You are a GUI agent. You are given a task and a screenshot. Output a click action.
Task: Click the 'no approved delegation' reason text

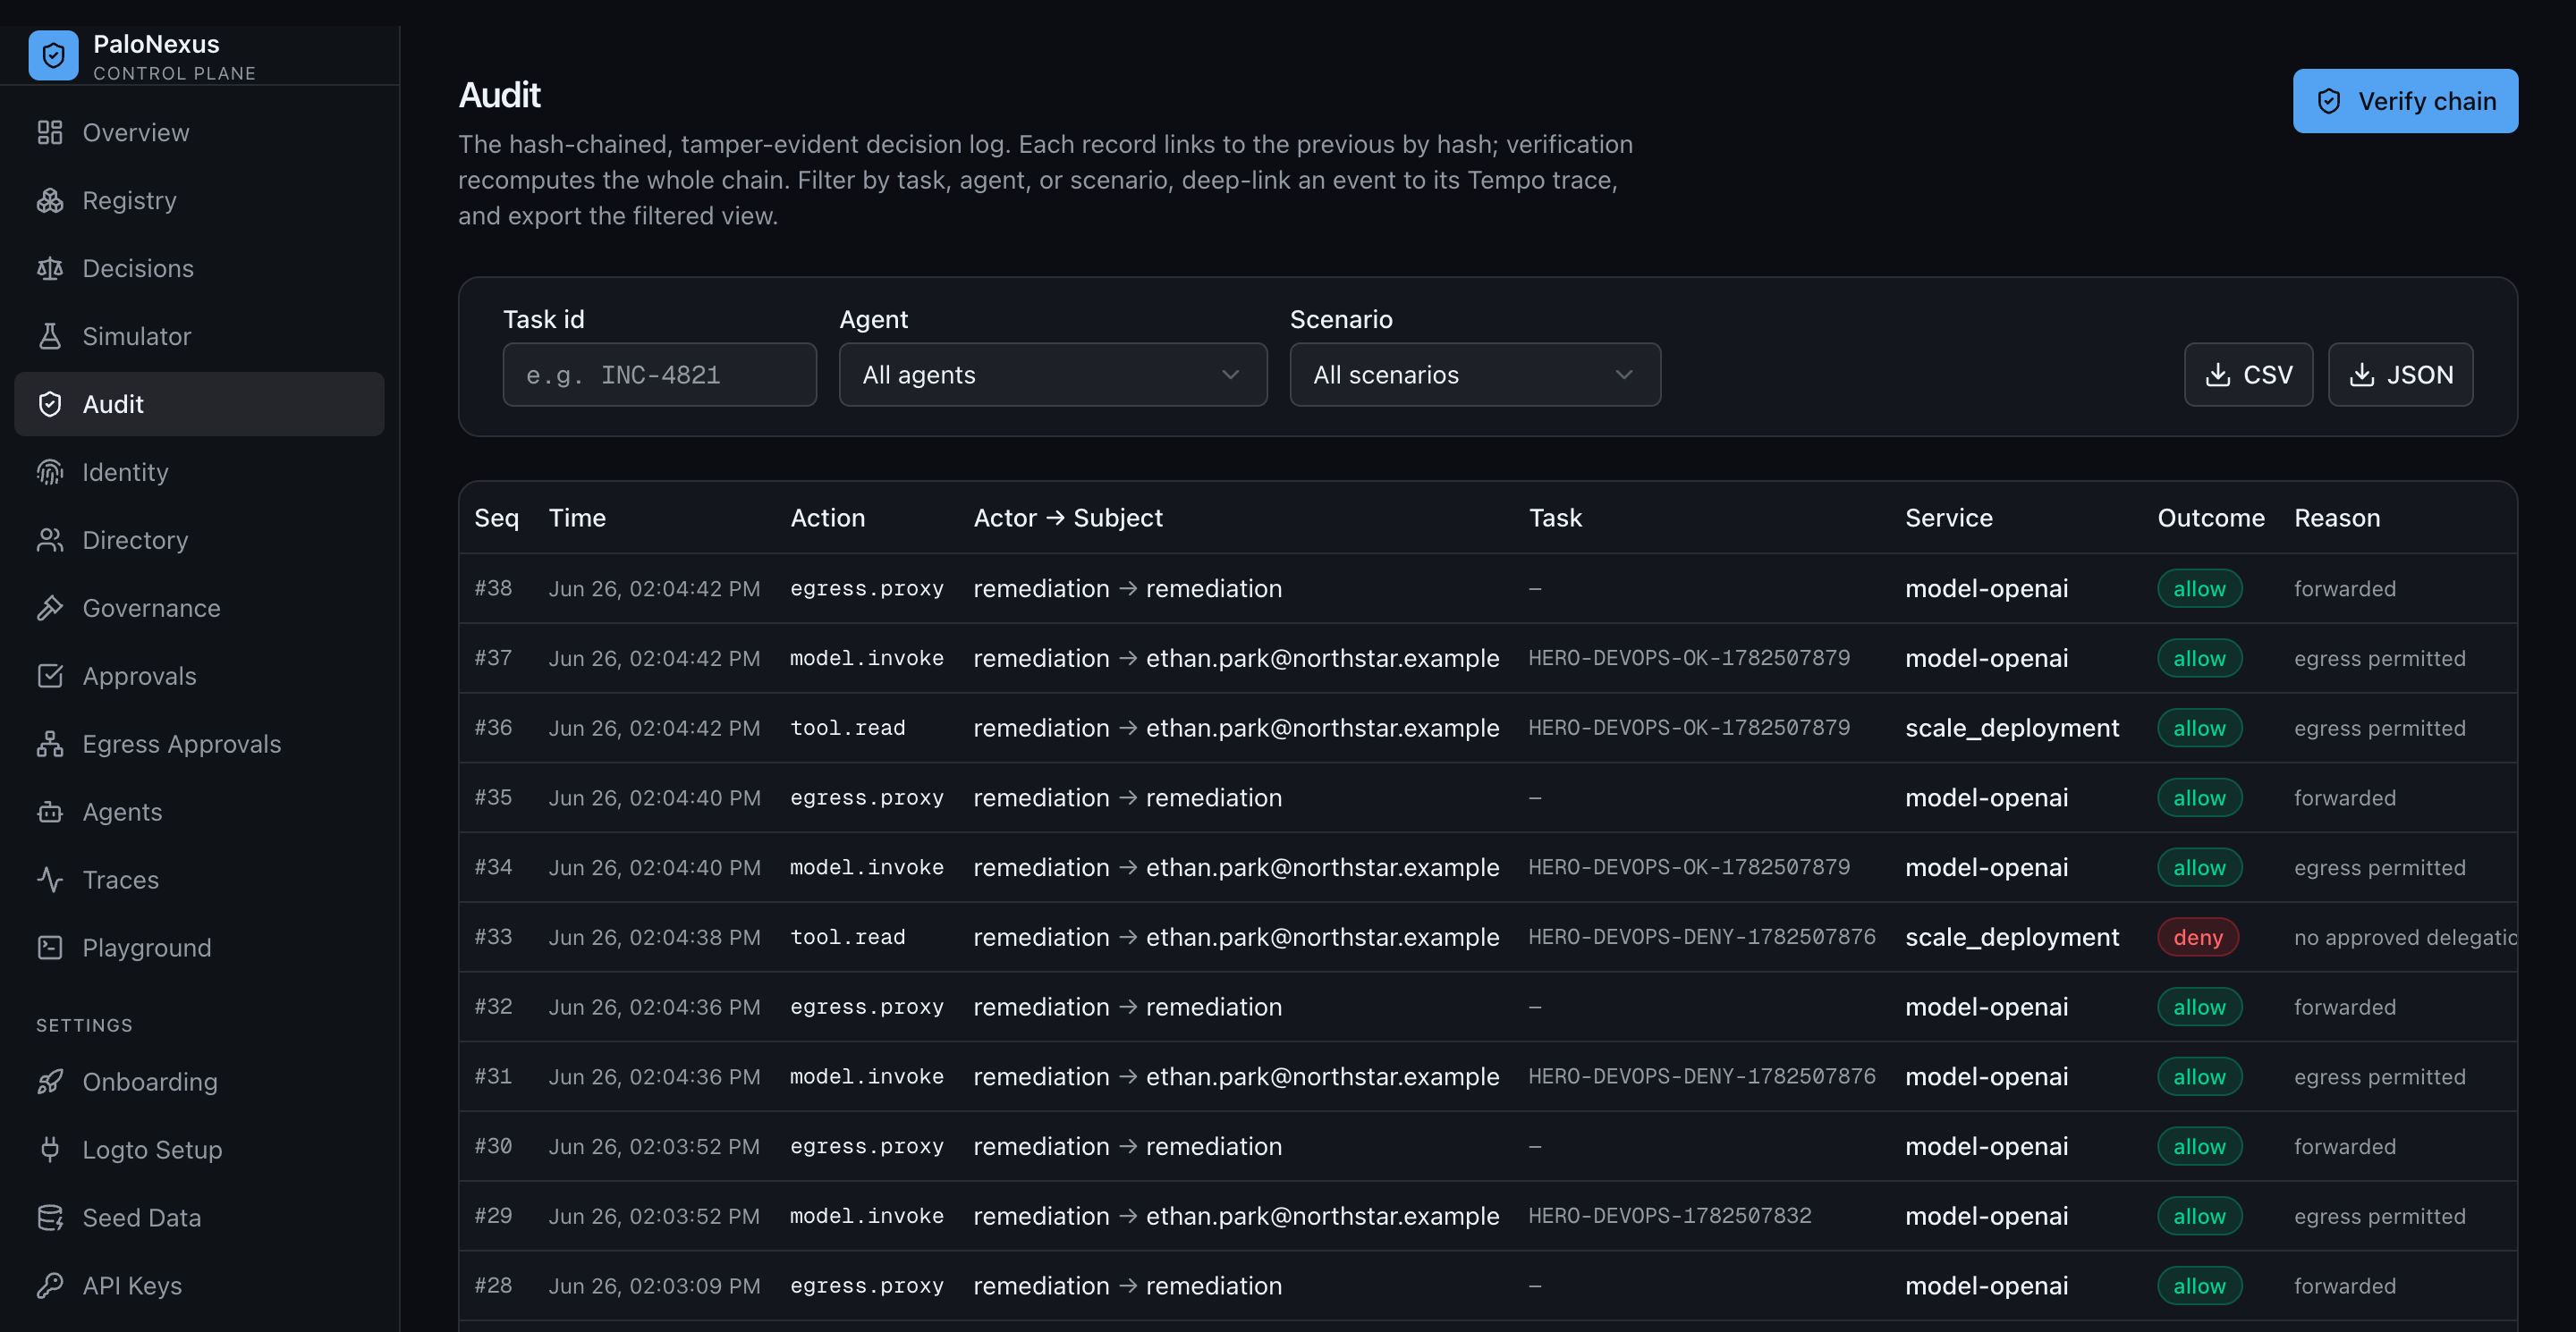point(2405,937)
